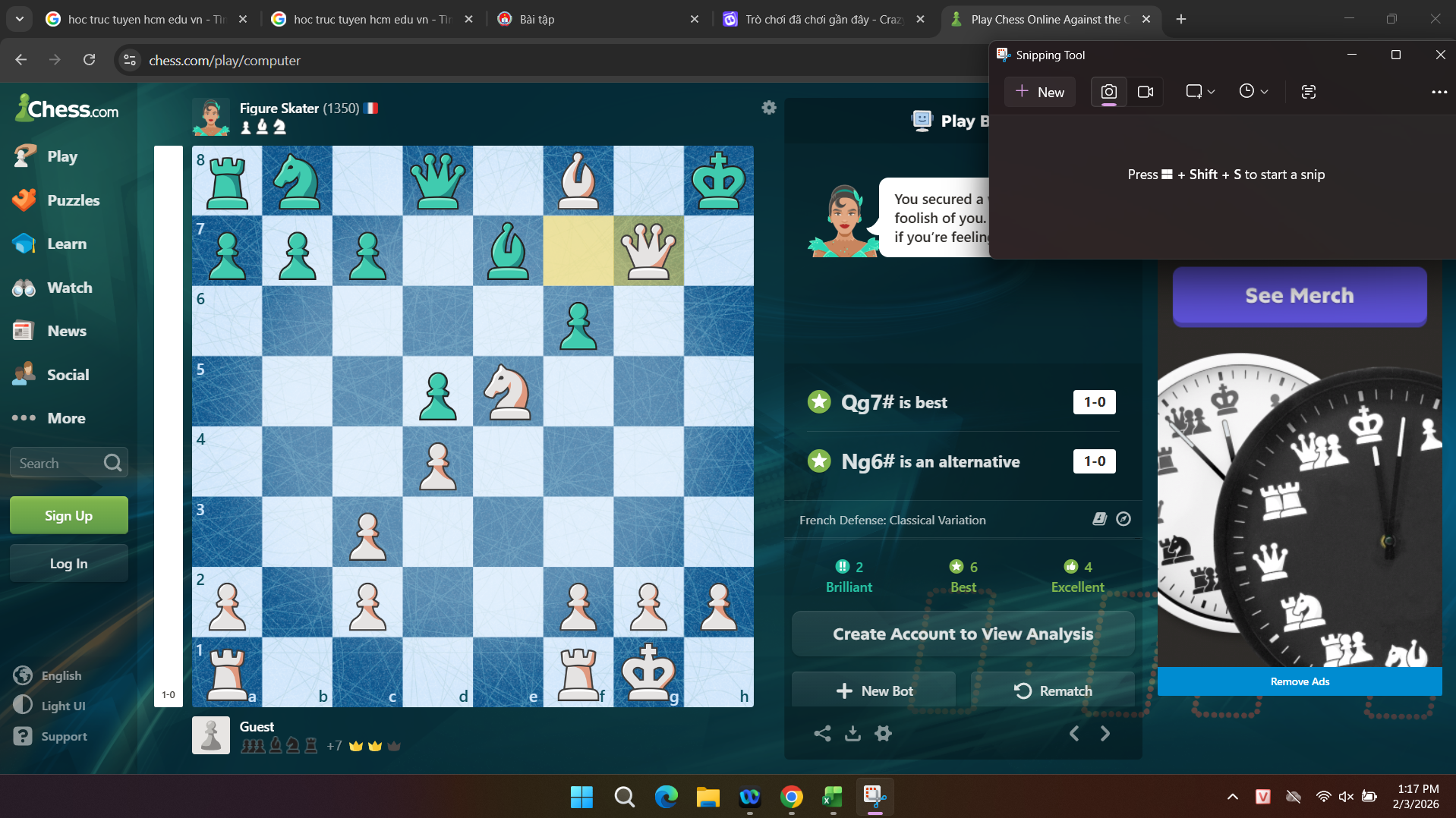1456x818 pixels.
Task: Click the text actions icon in Snipping Tool
Action: pos(1308,92)
